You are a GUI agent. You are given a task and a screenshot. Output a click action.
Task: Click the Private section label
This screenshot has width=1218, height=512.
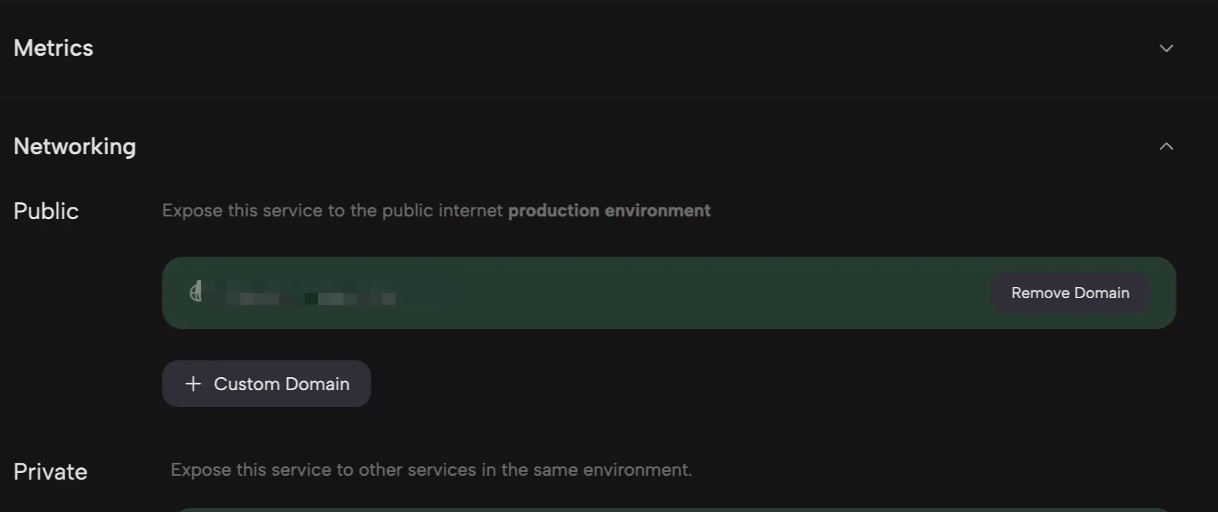click(50, 471)
